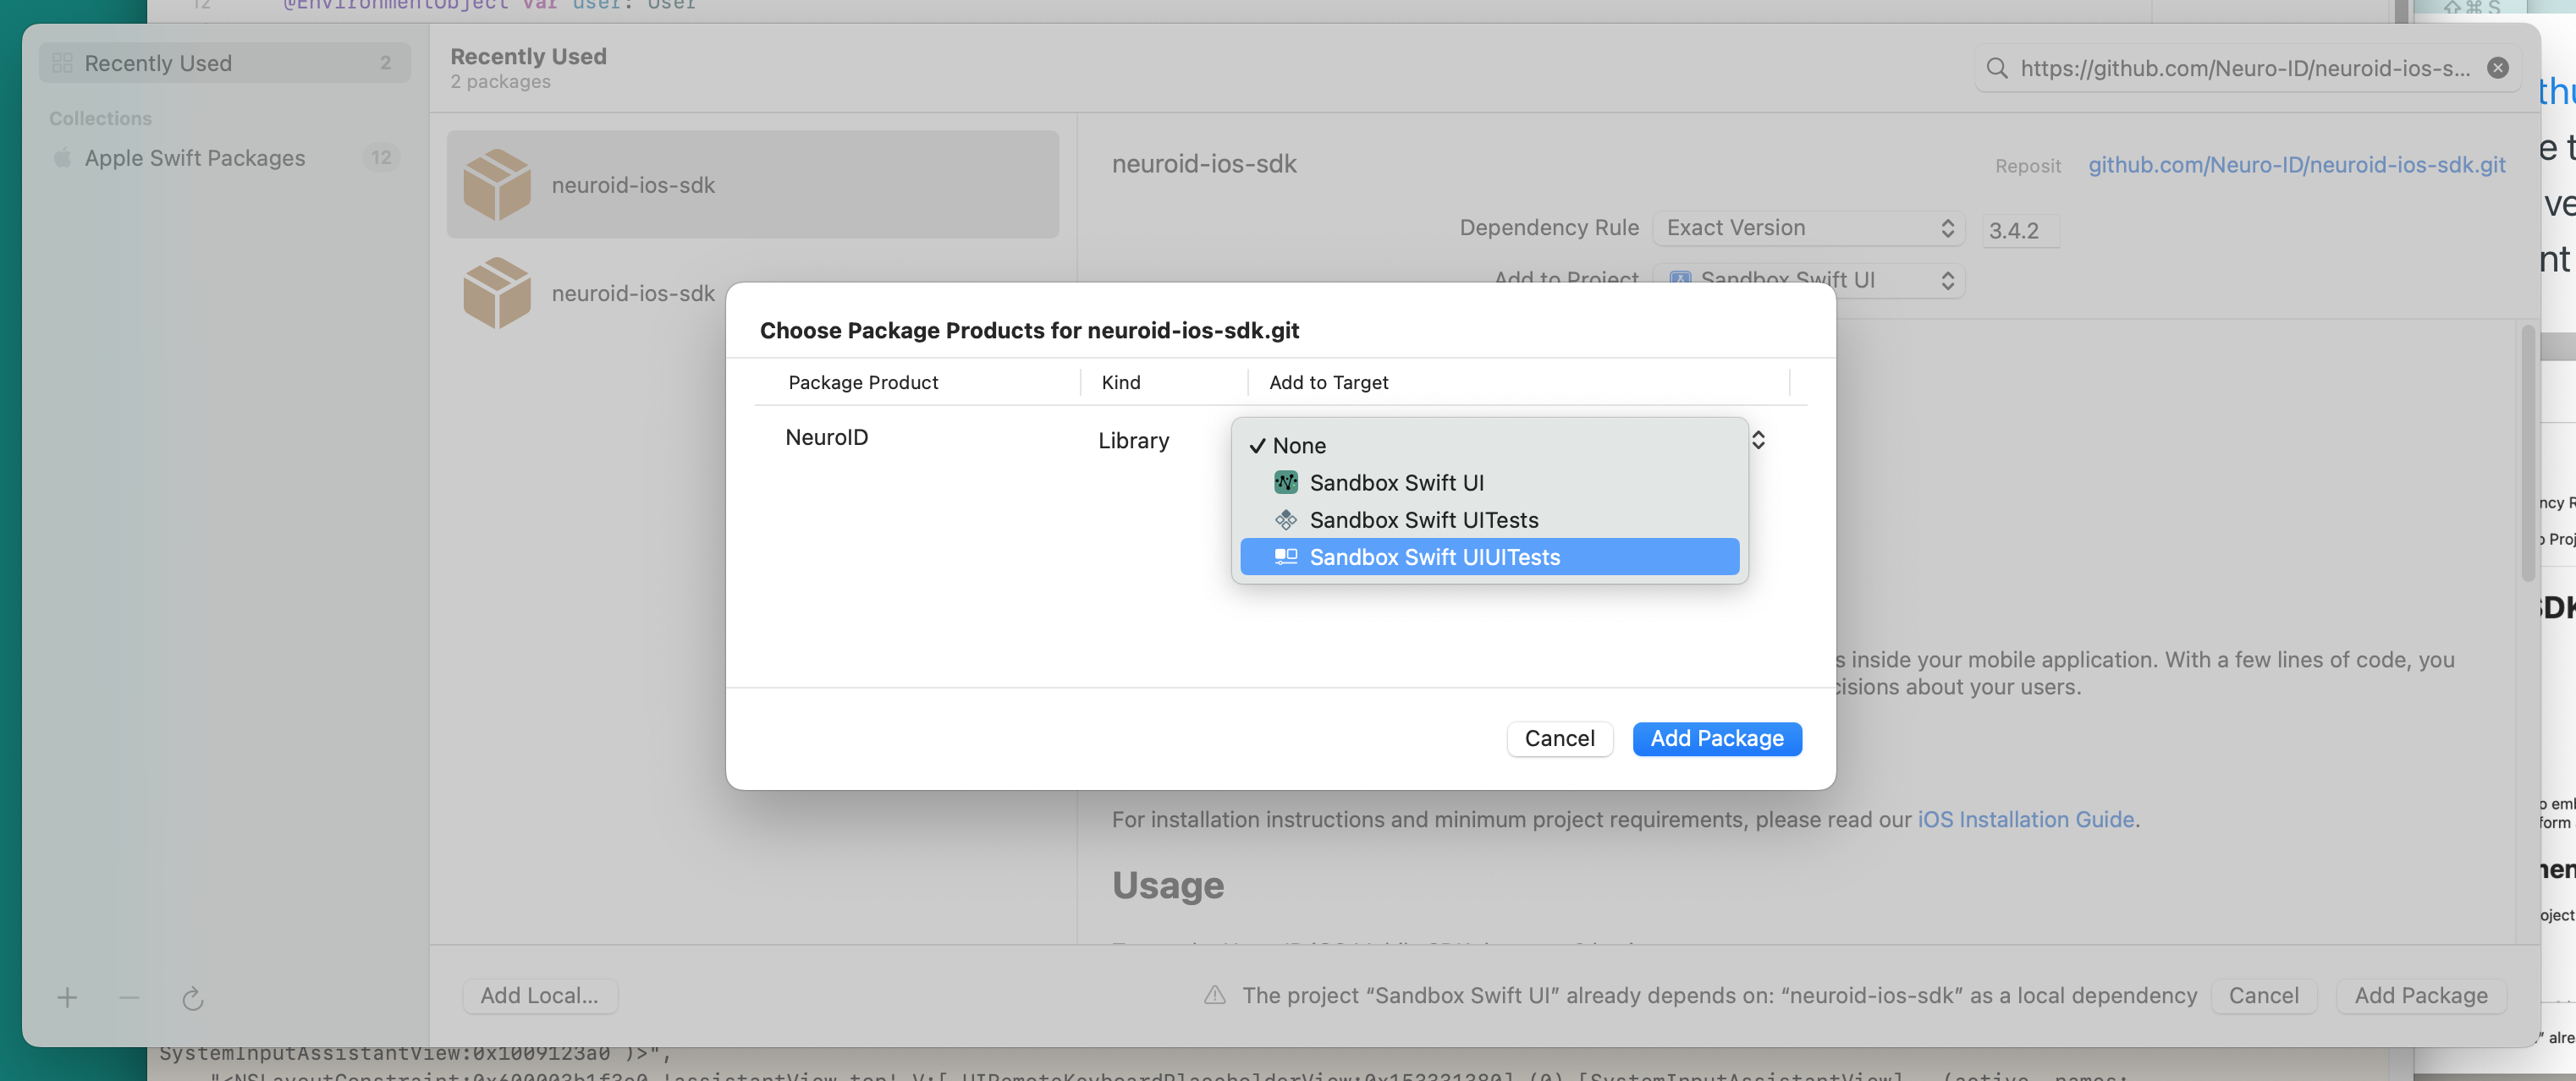Open the Add to Target popup stepper arrows
The width and height of the screenshot is (2576, 1081).
coord(1758,440)
